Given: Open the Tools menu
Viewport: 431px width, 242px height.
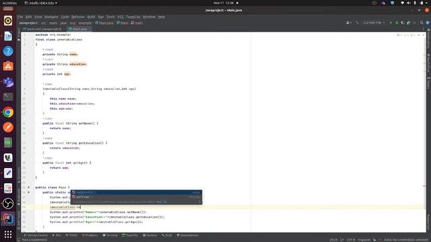Looking at the screenshot, I should click(110, 17).
